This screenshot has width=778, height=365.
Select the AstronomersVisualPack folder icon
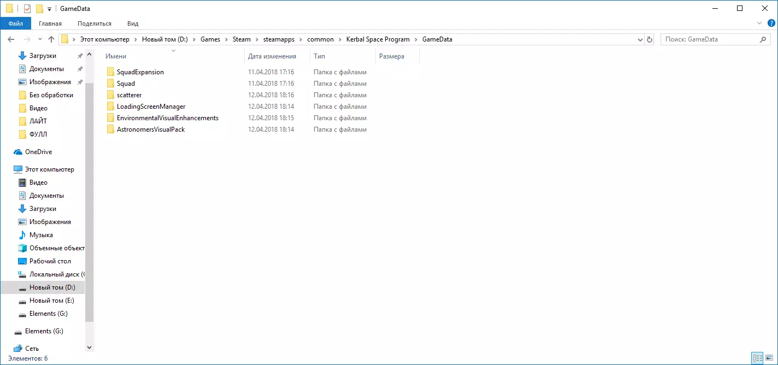coord(110,129)
